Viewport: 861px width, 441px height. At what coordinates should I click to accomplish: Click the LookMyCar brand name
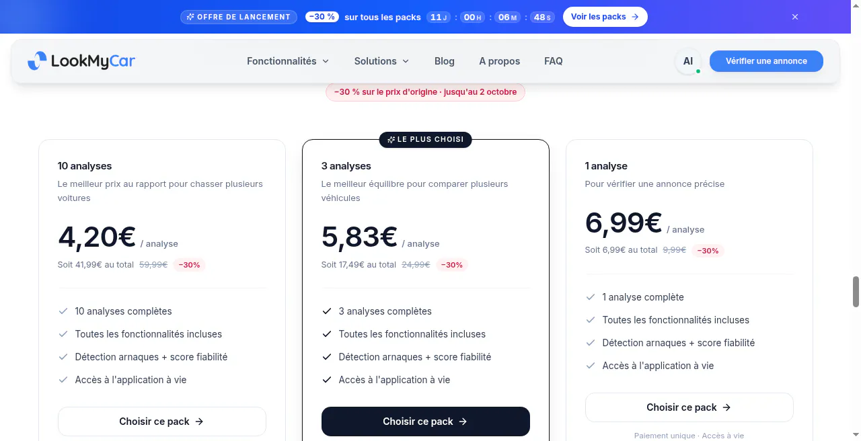(x=93, y=61)
